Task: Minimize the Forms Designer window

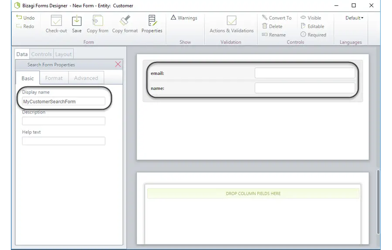Action: (x=336, y=5)
